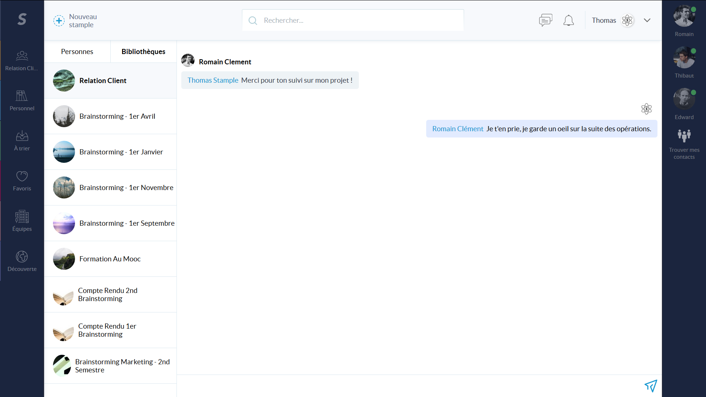Open chat with contact Romain
The height and width of the screenshot is (397, 706).
[684, 21]
